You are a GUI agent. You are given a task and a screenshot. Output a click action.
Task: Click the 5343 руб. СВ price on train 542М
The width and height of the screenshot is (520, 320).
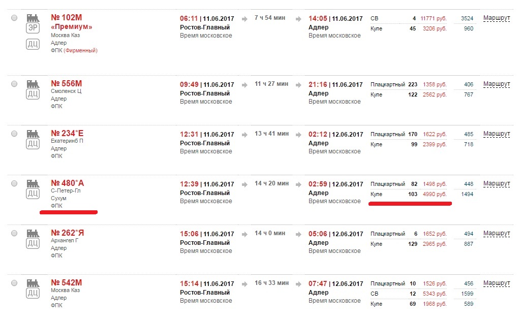[434, 294]
